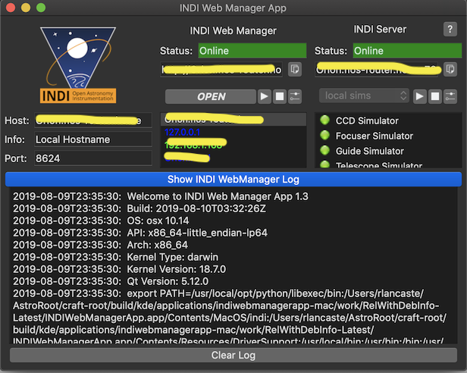Stop the INDI Server

click(x=435, y=96)
